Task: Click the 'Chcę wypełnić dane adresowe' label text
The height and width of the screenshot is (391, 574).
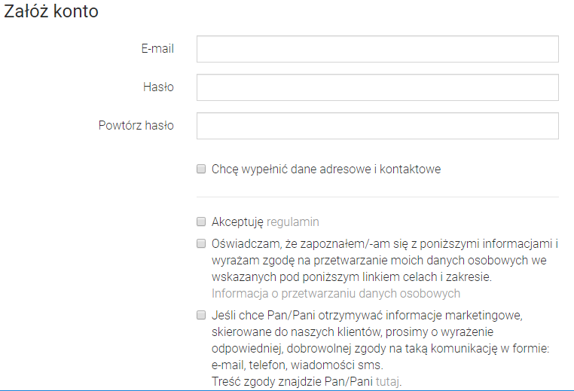Action: pos(326,170)
